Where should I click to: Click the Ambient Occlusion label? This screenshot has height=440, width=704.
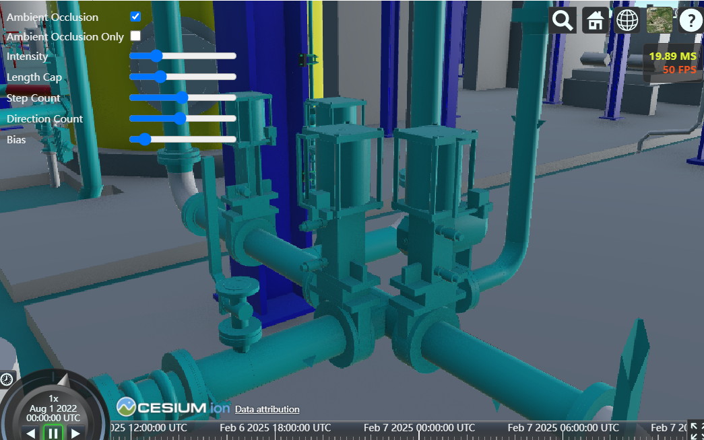[x=52, y=17]
